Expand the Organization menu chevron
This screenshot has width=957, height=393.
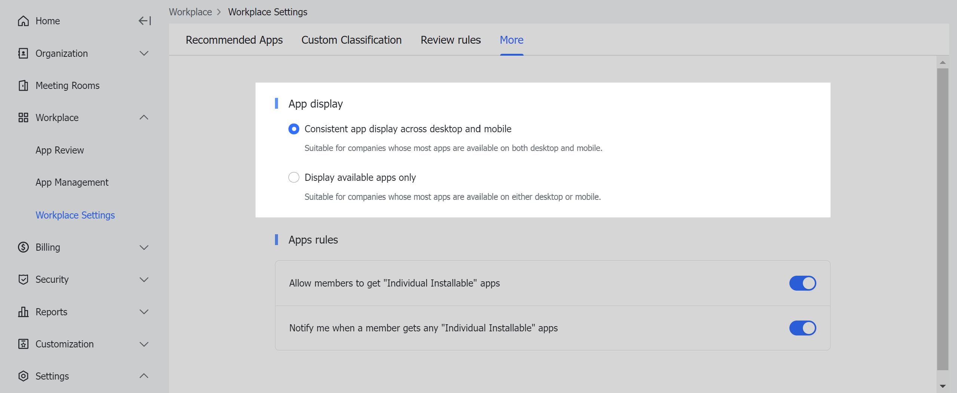point(144,53)
